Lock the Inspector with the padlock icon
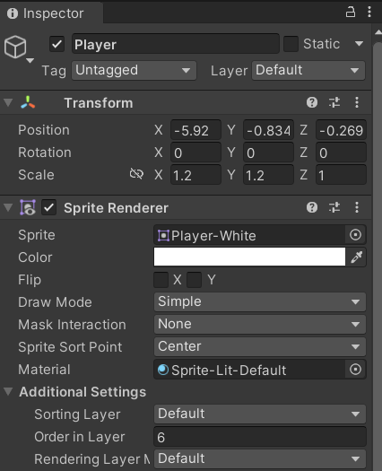 click(350, 13)
